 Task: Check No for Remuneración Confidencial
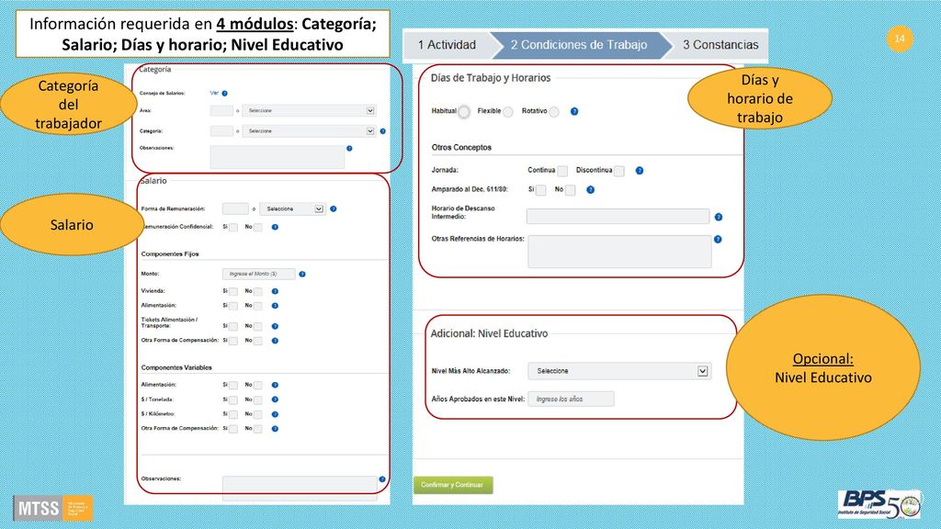(258, 228)
